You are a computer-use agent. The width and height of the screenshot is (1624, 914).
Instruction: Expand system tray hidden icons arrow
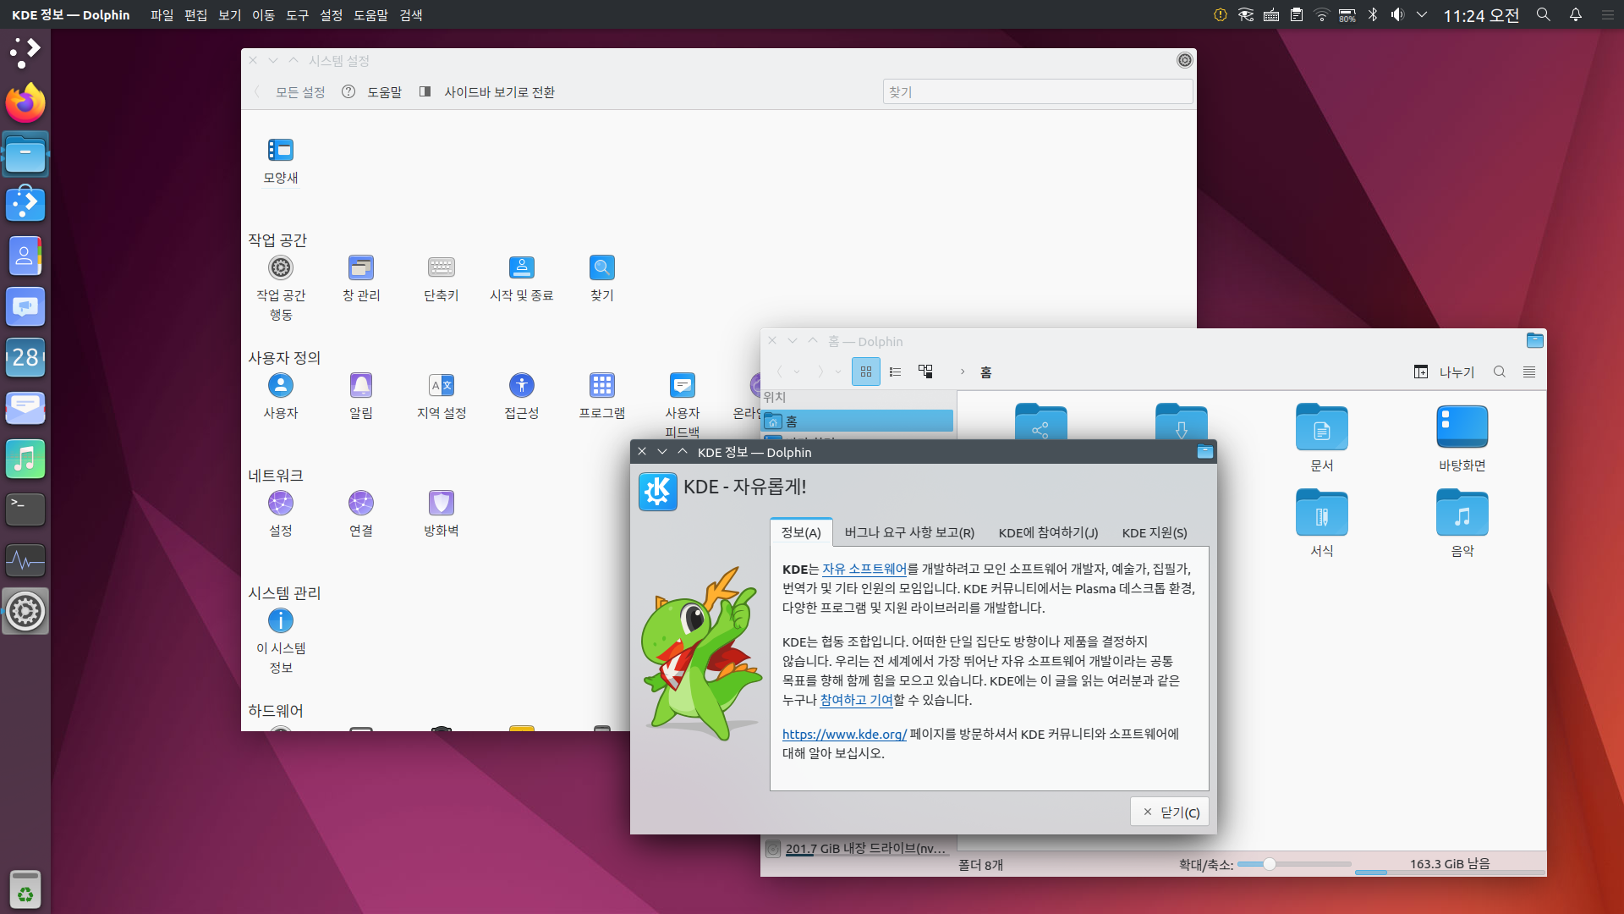[x=1422, y=14]
